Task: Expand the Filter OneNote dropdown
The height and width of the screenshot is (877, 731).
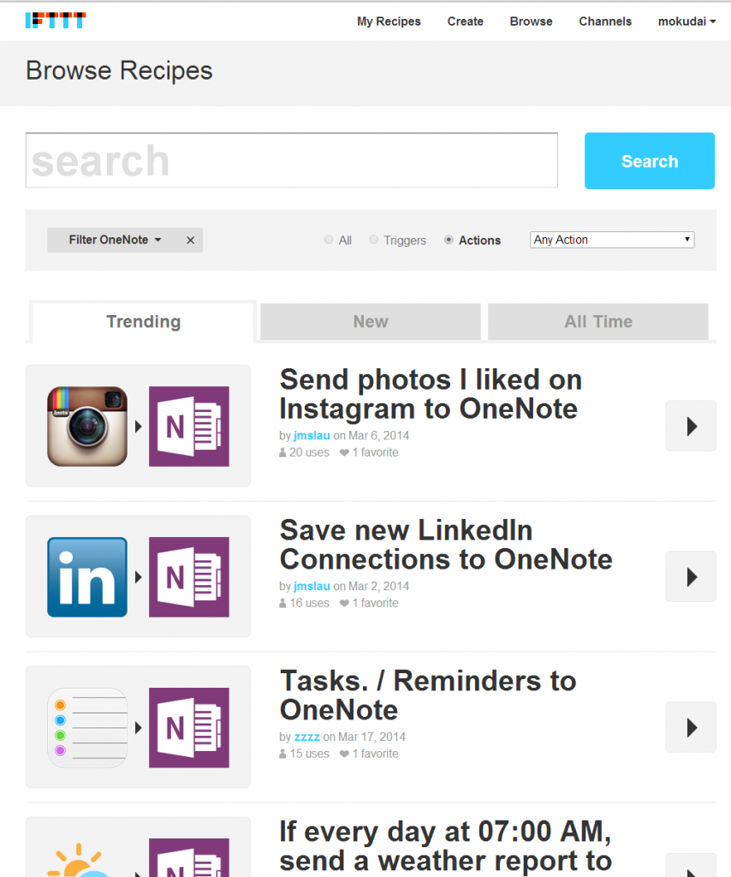Action: [115, 240]
